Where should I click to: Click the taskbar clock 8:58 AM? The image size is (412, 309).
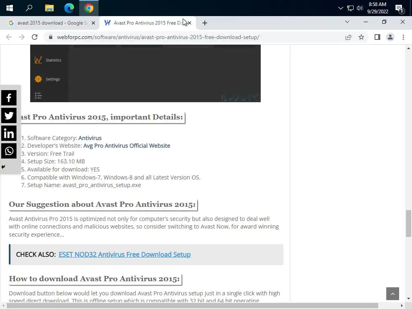[377, 8]
